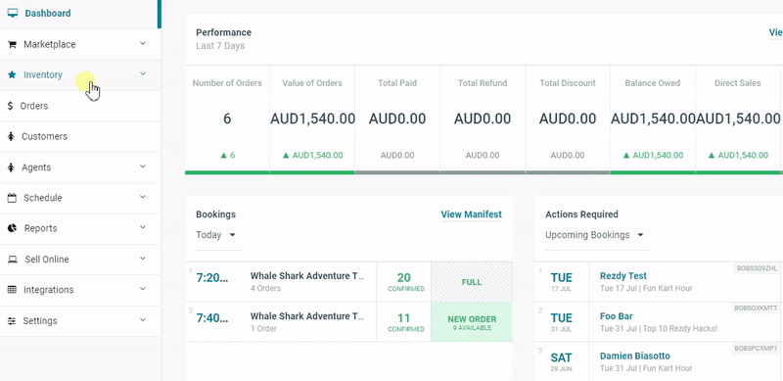Click the Dashboard monitor icon

click(13, 13)
